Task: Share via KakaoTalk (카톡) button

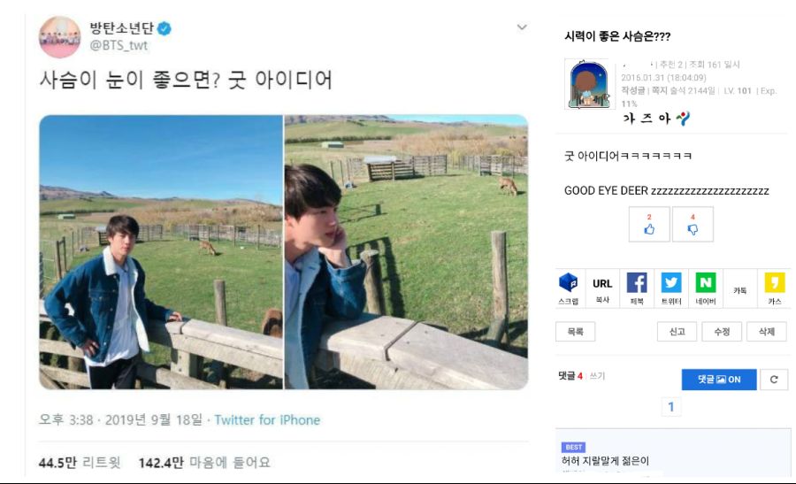Action: coord(740,289)
